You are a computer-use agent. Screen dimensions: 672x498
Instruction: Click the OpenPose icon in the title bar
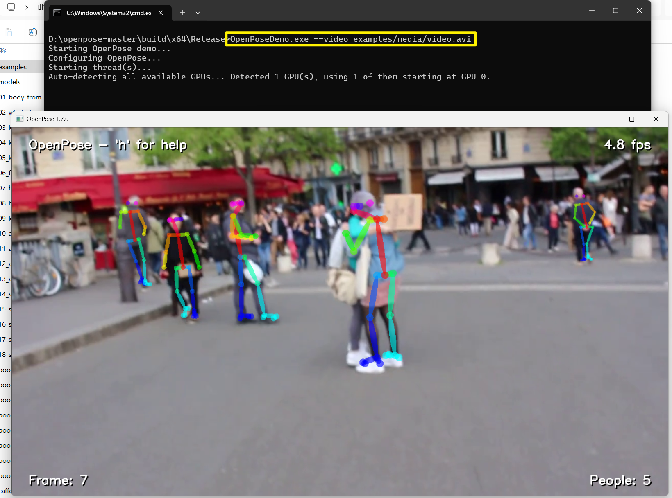click(20, 119)
